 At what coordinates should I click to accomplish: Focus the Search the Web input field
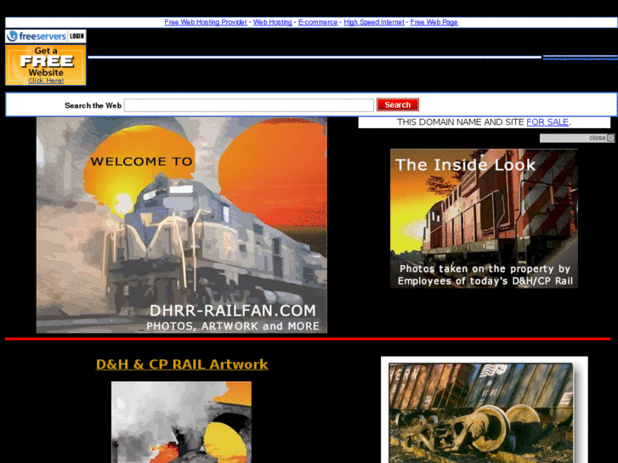click(x=249, y=105)
